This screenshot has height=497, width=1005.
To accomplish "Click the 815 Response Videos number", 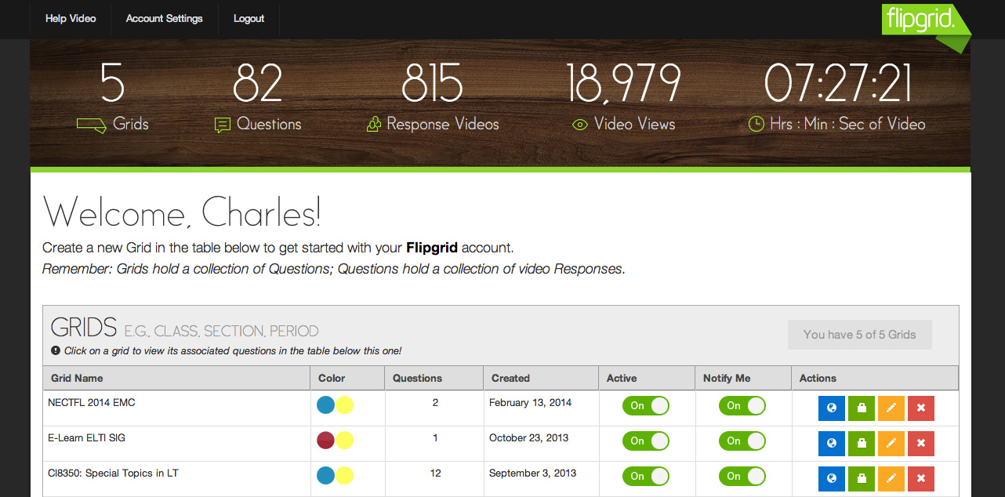I will [433, 84].
